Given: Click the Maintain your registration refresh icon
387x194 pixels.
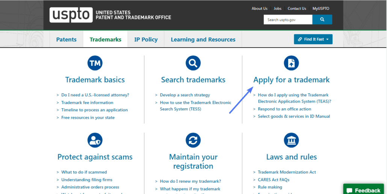Looking at the screenshot, I should 193,140.
